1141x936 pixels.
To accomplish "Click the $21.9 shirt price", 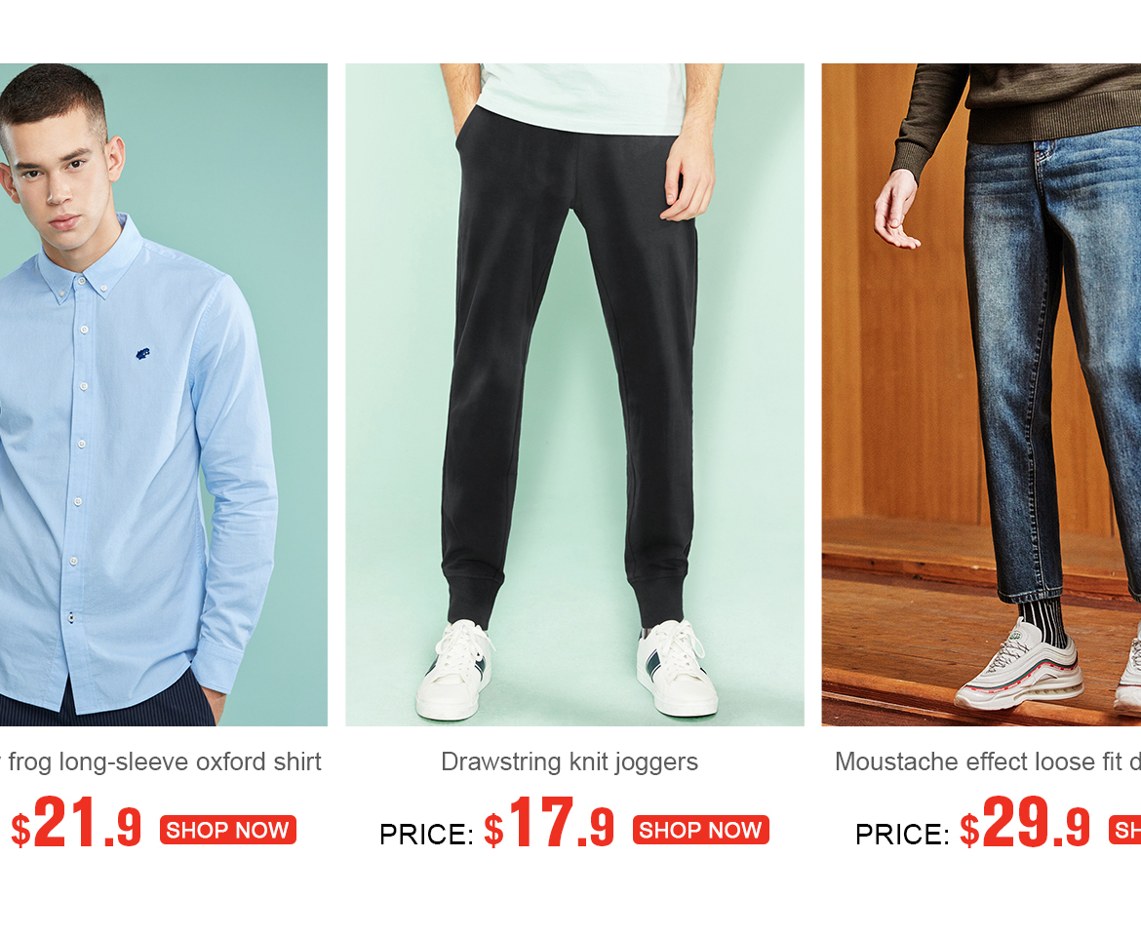I will click(76, 823).
